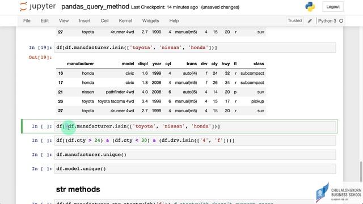Screen dimensions: 363x204
Task: Click row index 26 in output table
Action: point(61,101)
